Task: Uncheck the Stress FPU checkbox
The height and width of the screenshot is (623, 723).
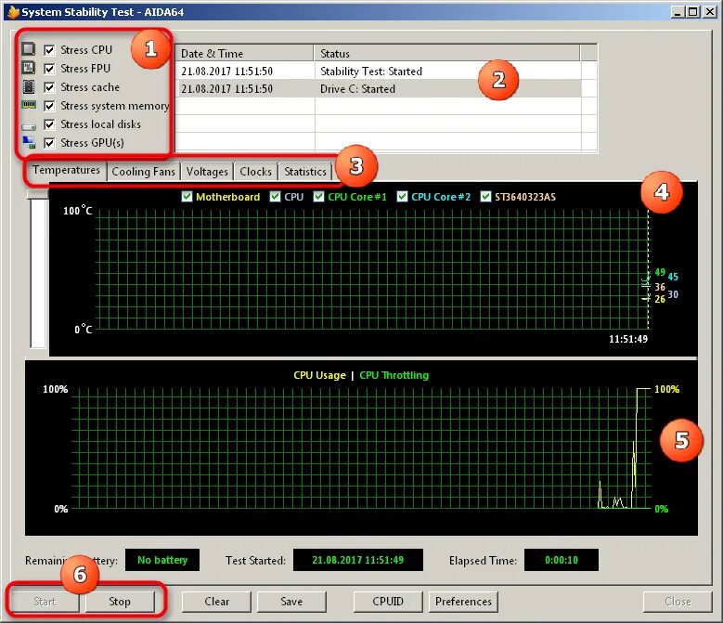Action: coord(49,69)
